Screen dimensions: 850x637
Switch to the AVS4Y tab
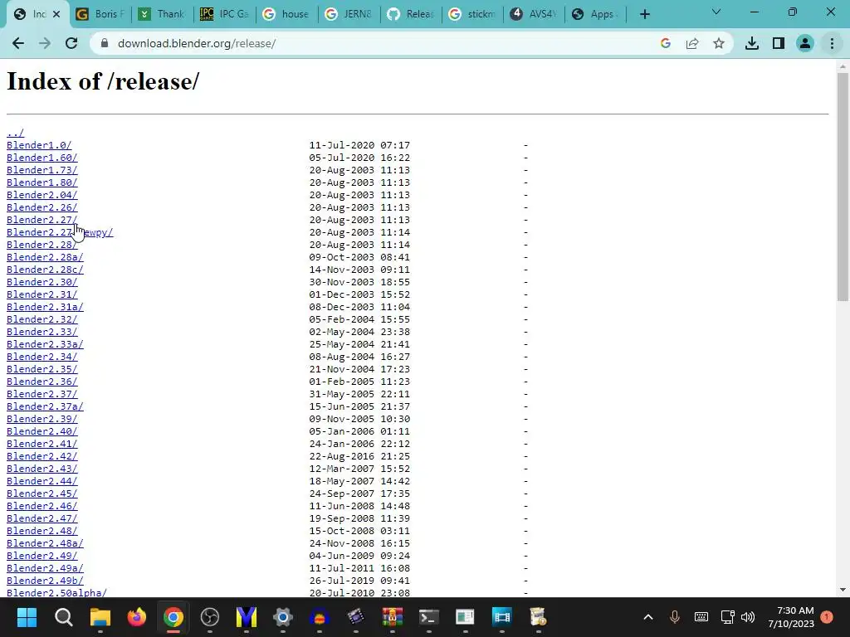tap(535, 14)
